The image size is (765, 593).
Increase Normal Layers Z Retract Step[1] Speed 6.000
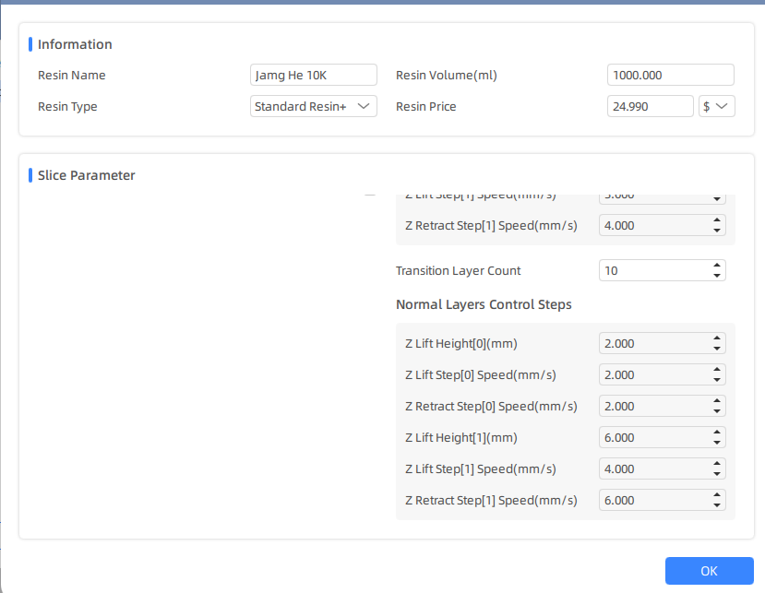[x=717, y=495]
